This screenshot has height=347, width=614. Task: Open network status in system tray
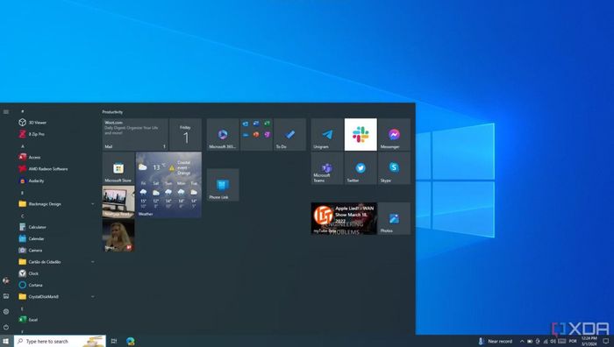(546, 341)
